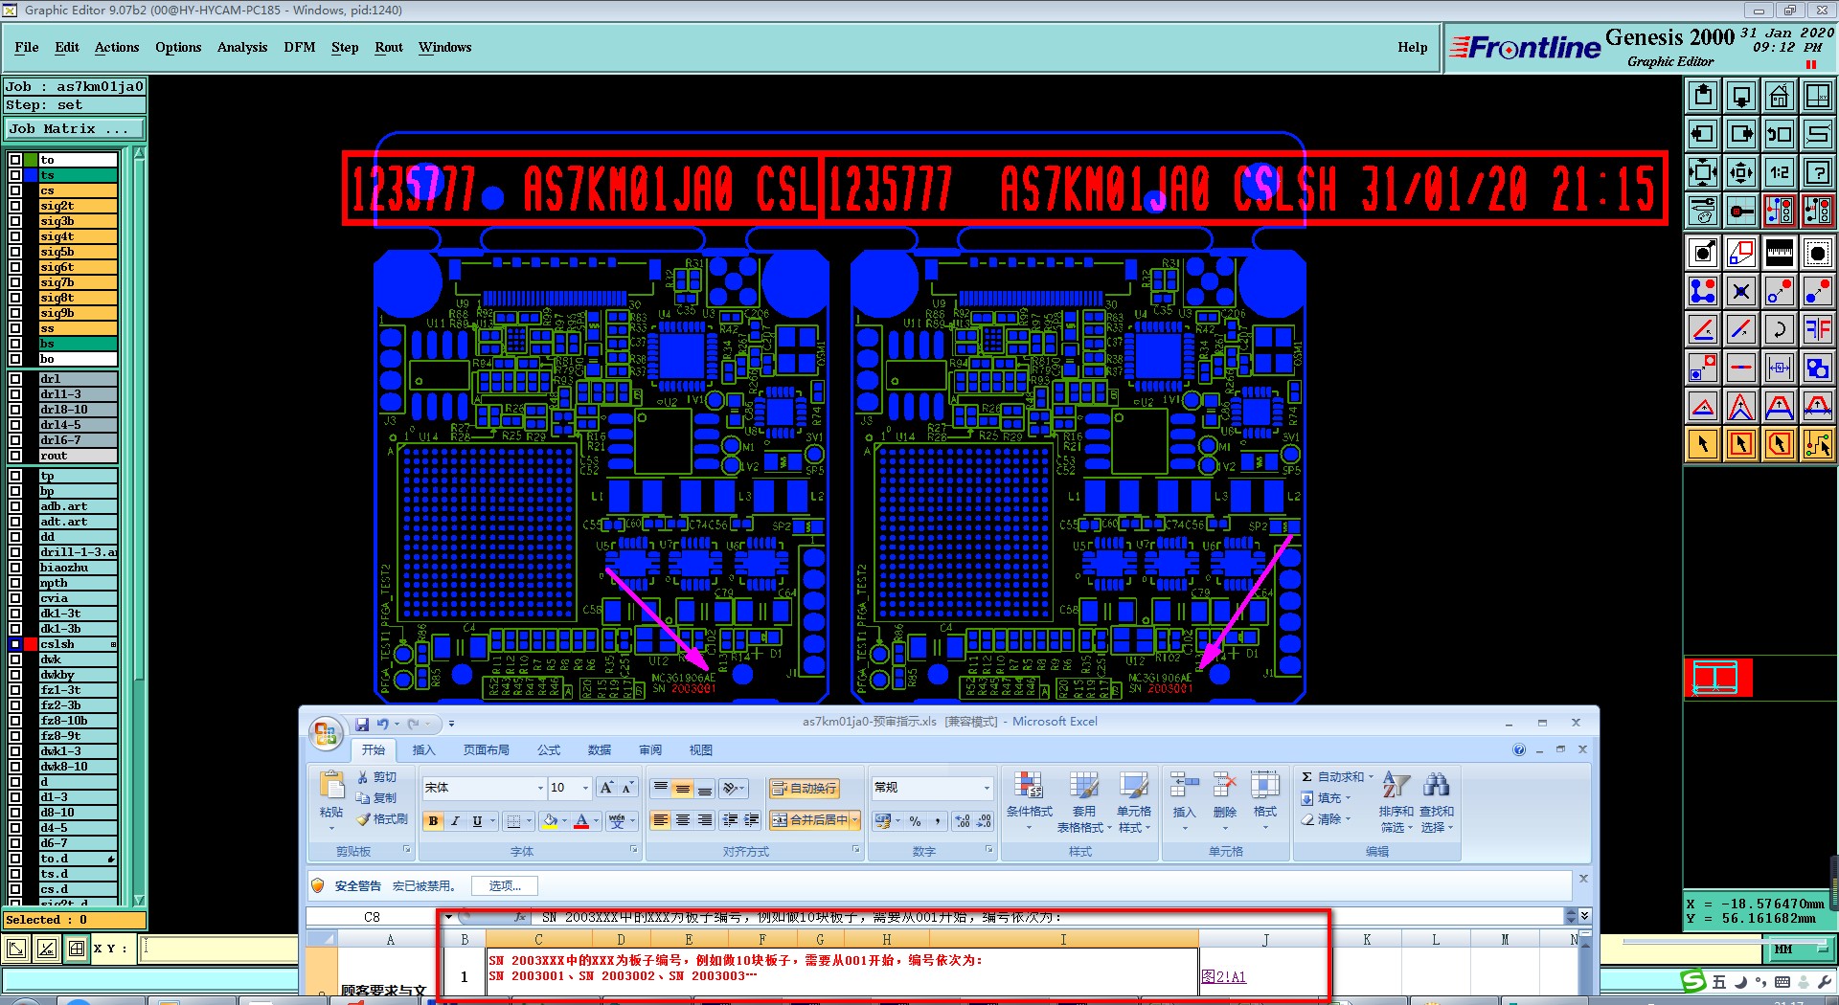Open the quick access toolbar customize dropdown

click(x=451, y=725)
